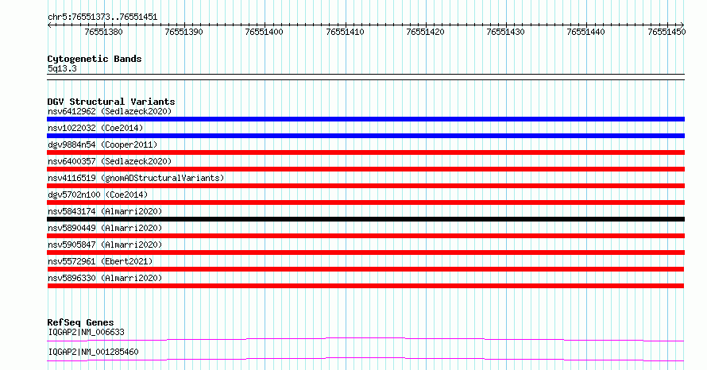707x370 pixels.
Task: Select the 5q13.3 band label
Action: [x=62, y=68]
